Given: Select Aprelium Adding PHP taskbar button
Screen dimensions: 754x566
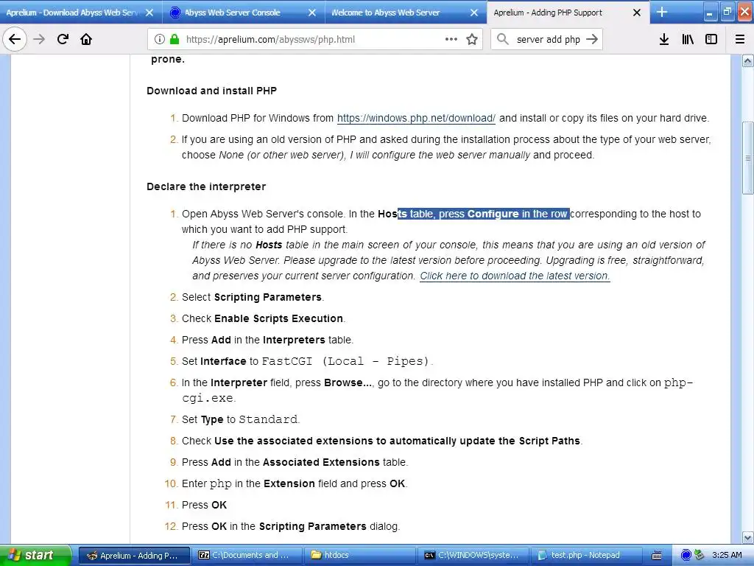Looking at the screenshot, I should click(133, 556).
